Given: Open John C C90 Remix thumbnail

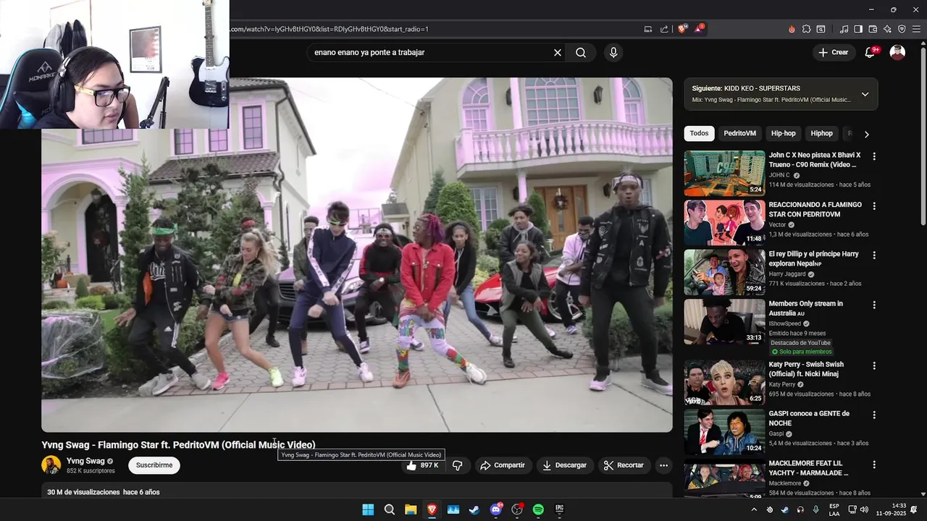Looking at the screenshot, I should pyautogui.click(x=724, y=173).
